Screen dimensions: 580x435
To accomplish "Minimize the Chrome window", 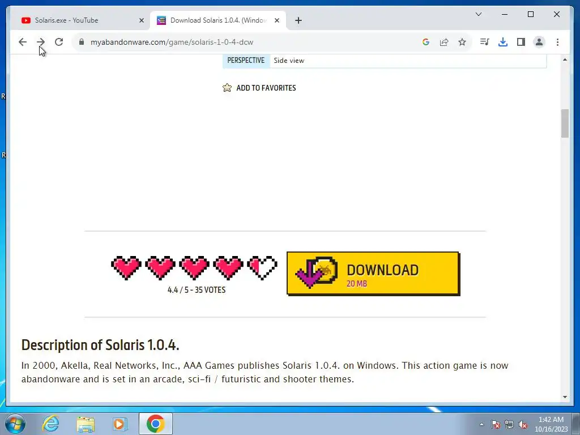I will (x=505, y=14).
